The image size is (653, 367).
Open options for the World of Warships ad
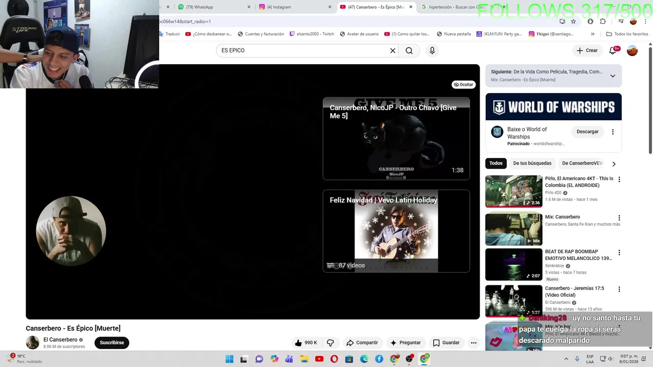[x=613, y=132]
